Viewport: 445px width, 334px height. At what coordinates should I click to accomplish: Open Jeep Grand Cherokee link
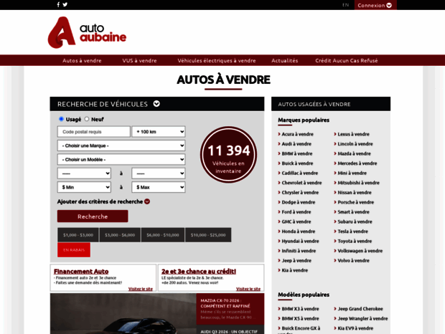360,309
